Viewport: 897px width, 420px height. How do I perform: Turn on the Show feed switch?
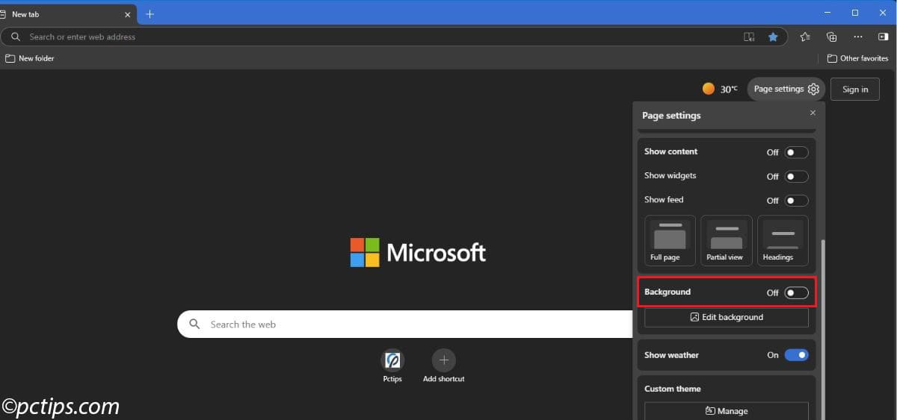[x=796, y=201]
